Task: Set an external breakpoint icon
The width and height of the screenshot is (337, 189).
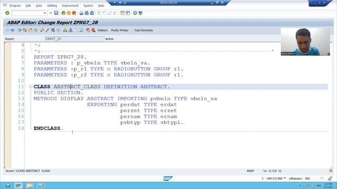Action: (93, 30)
